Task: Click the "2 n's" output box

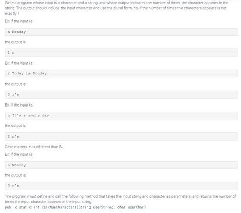Action: pyautogui.click(x=121, y=137)
